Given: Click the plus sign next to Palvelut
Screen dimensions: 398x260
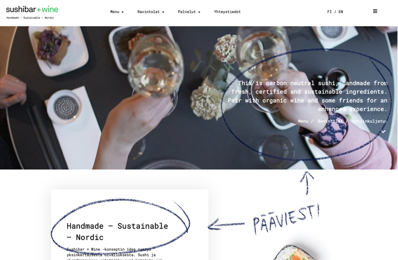Looking at the screenshot, I should [x=199, y=12].
